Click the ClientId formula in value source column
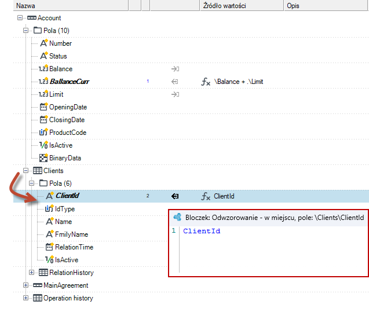Screen dimensions: 369x323 point(224,196)
